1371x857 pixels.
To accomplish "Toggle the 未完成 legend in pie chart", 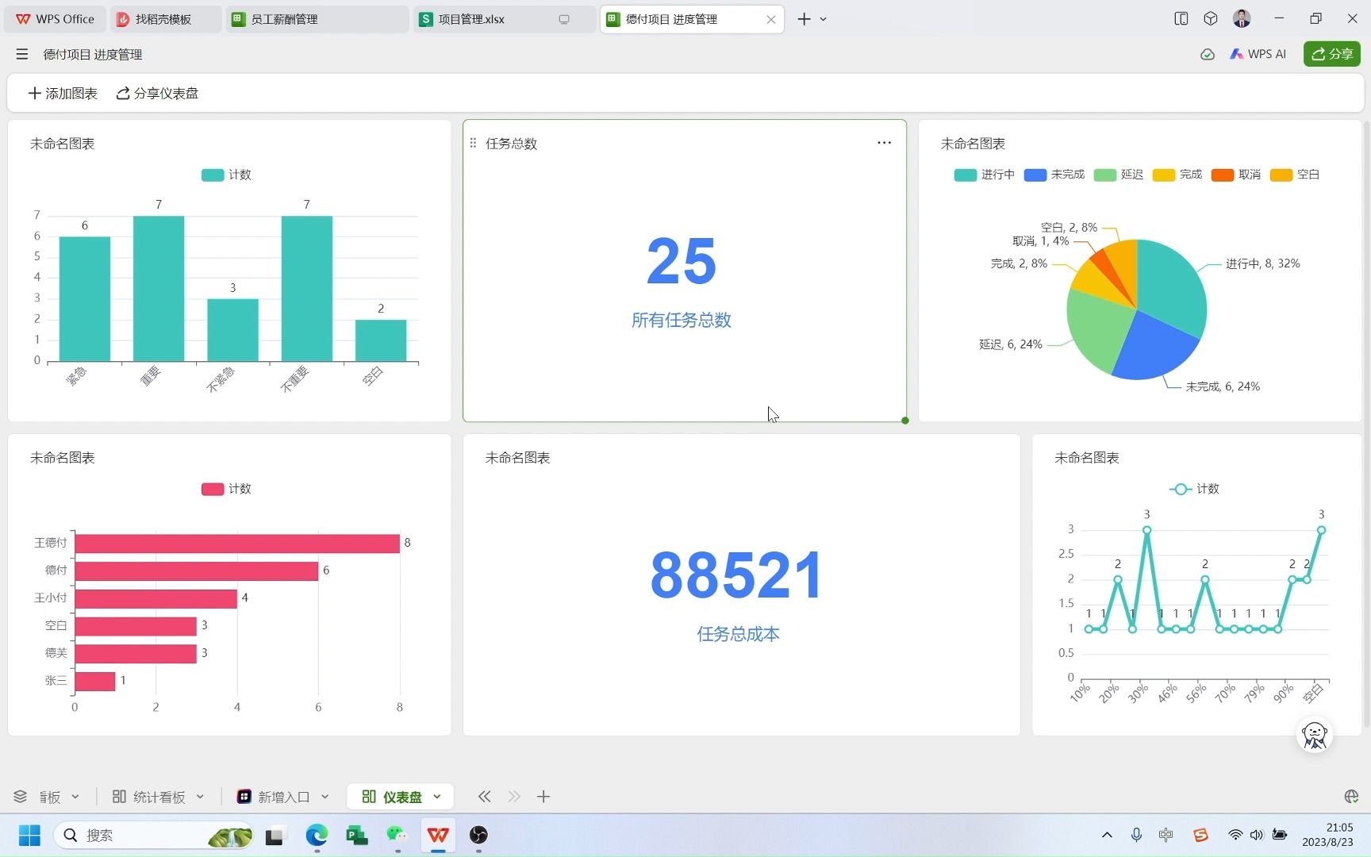I will 1054,175.
